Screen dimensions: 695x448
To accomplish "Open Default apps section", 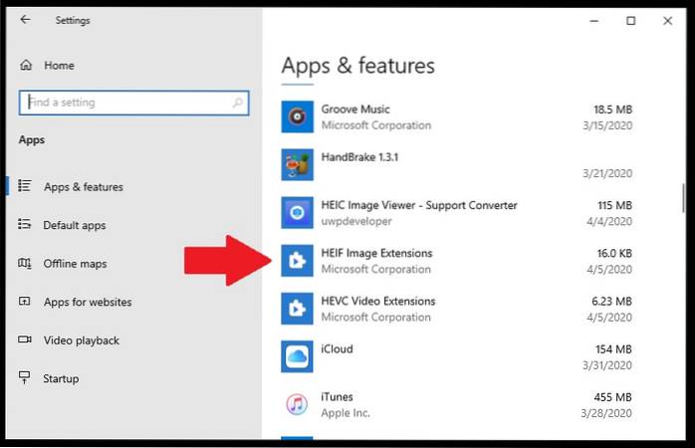I will pyautogui.click(x=74, y=225).
